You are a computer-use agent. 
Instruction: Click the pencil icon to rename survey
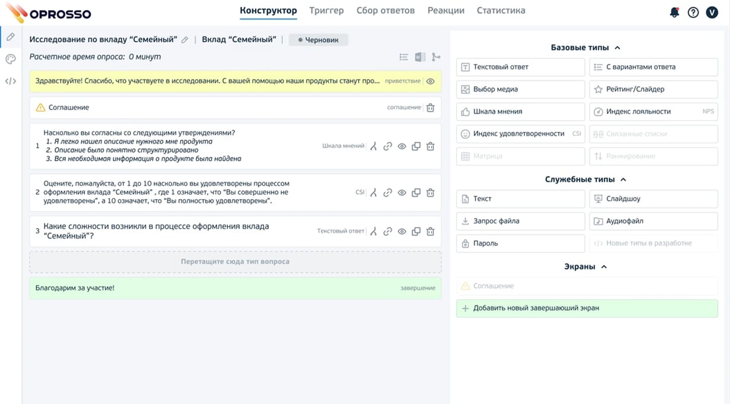[x=185, y=40]
